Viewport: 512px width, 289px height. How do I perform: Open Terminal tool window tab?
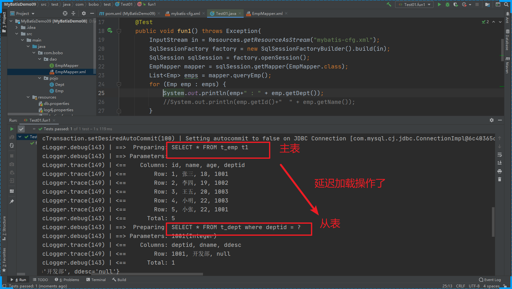click(x=96, y=280)
